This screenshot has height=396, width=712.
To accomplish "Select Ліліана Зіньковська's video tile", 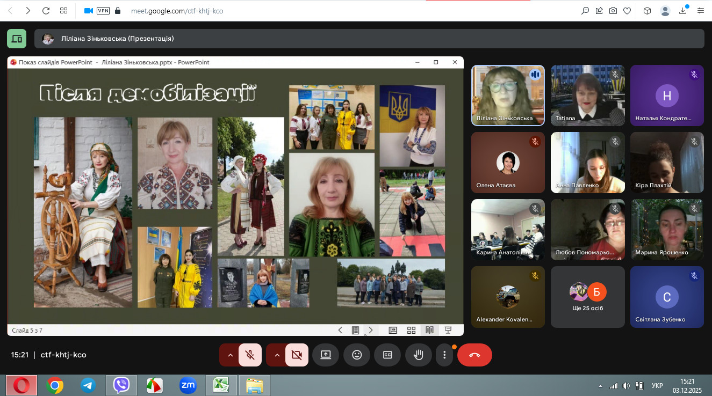I will [x=508, y=96].
